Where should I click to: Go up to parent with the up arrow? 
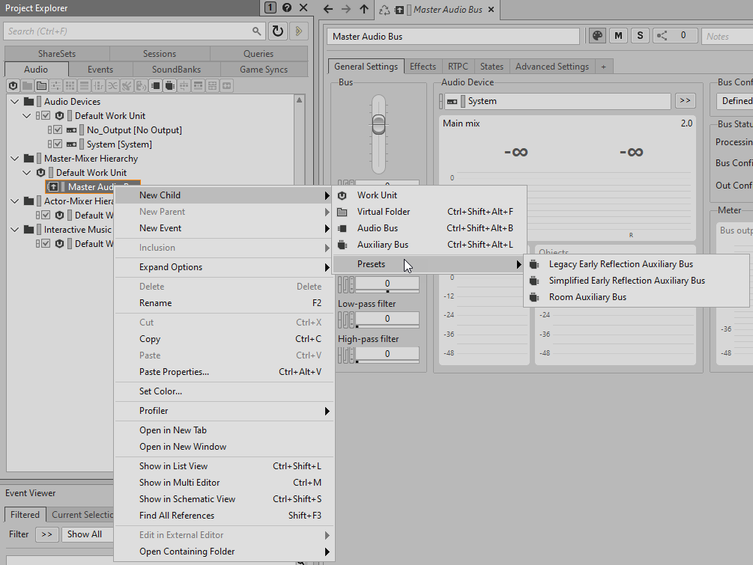click(x=364, y=9)
